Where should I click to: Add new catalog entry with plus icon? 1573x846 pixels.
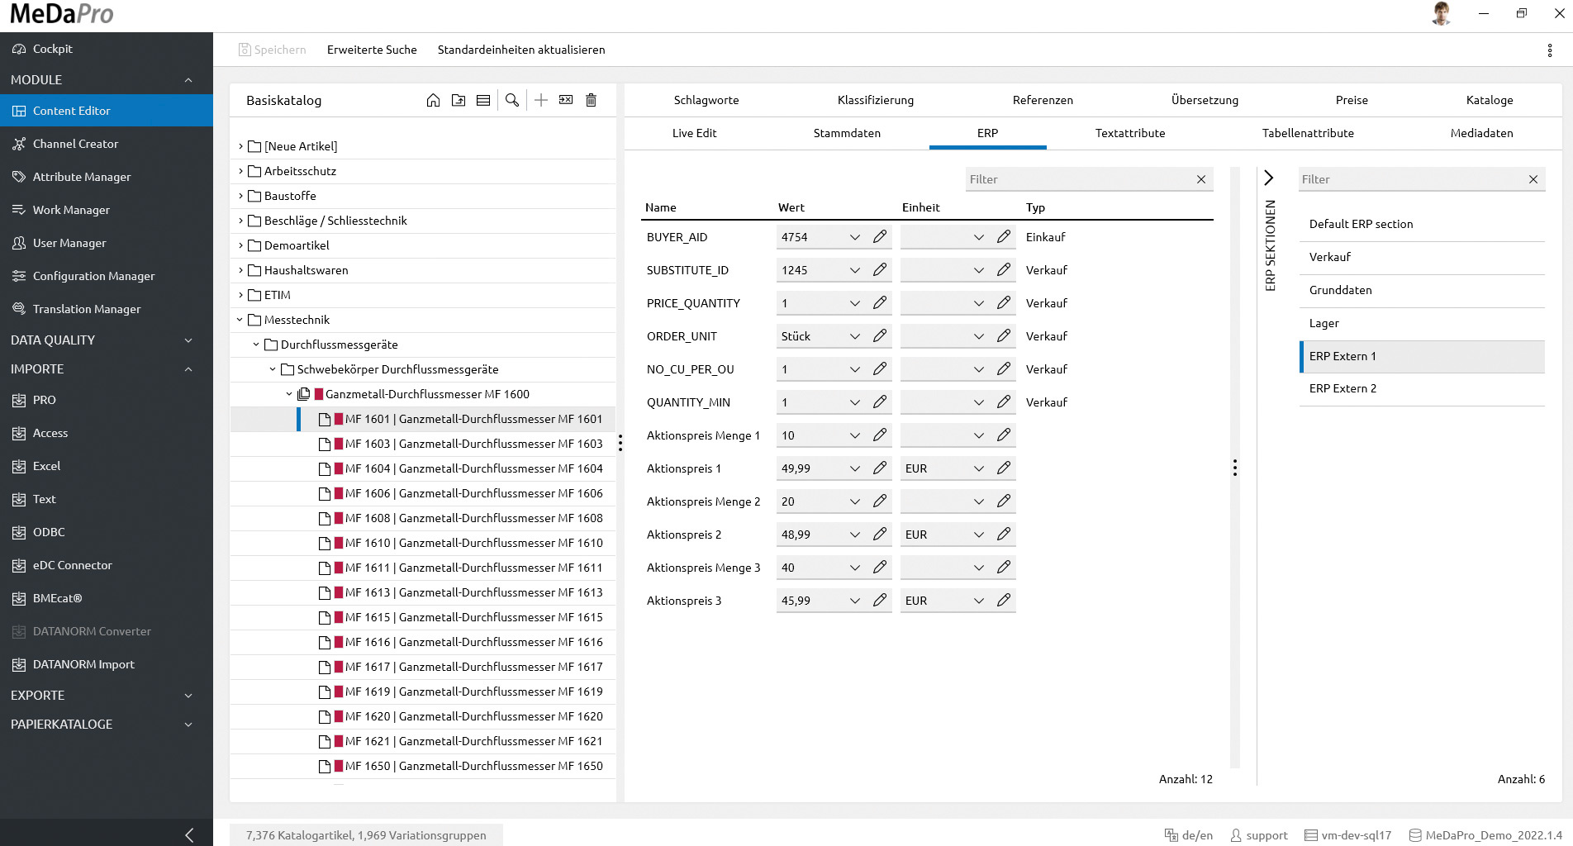pyautogui.click(x=541, y=100)
